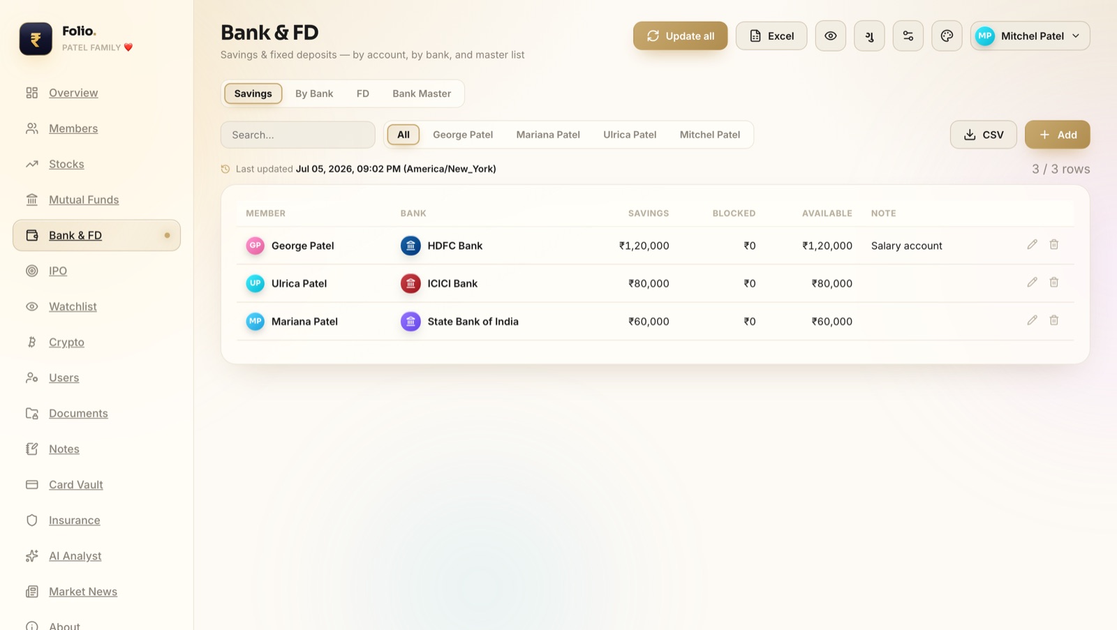Screen dimensions: 1117x630
Task: Delete the George Patel HDFC Bank row
Action: [1054, 244]
